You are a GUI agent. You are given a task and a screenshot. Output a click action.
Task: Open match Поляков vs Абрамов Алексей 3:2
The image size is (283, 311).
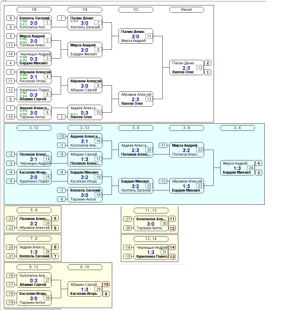pos(34,223)
